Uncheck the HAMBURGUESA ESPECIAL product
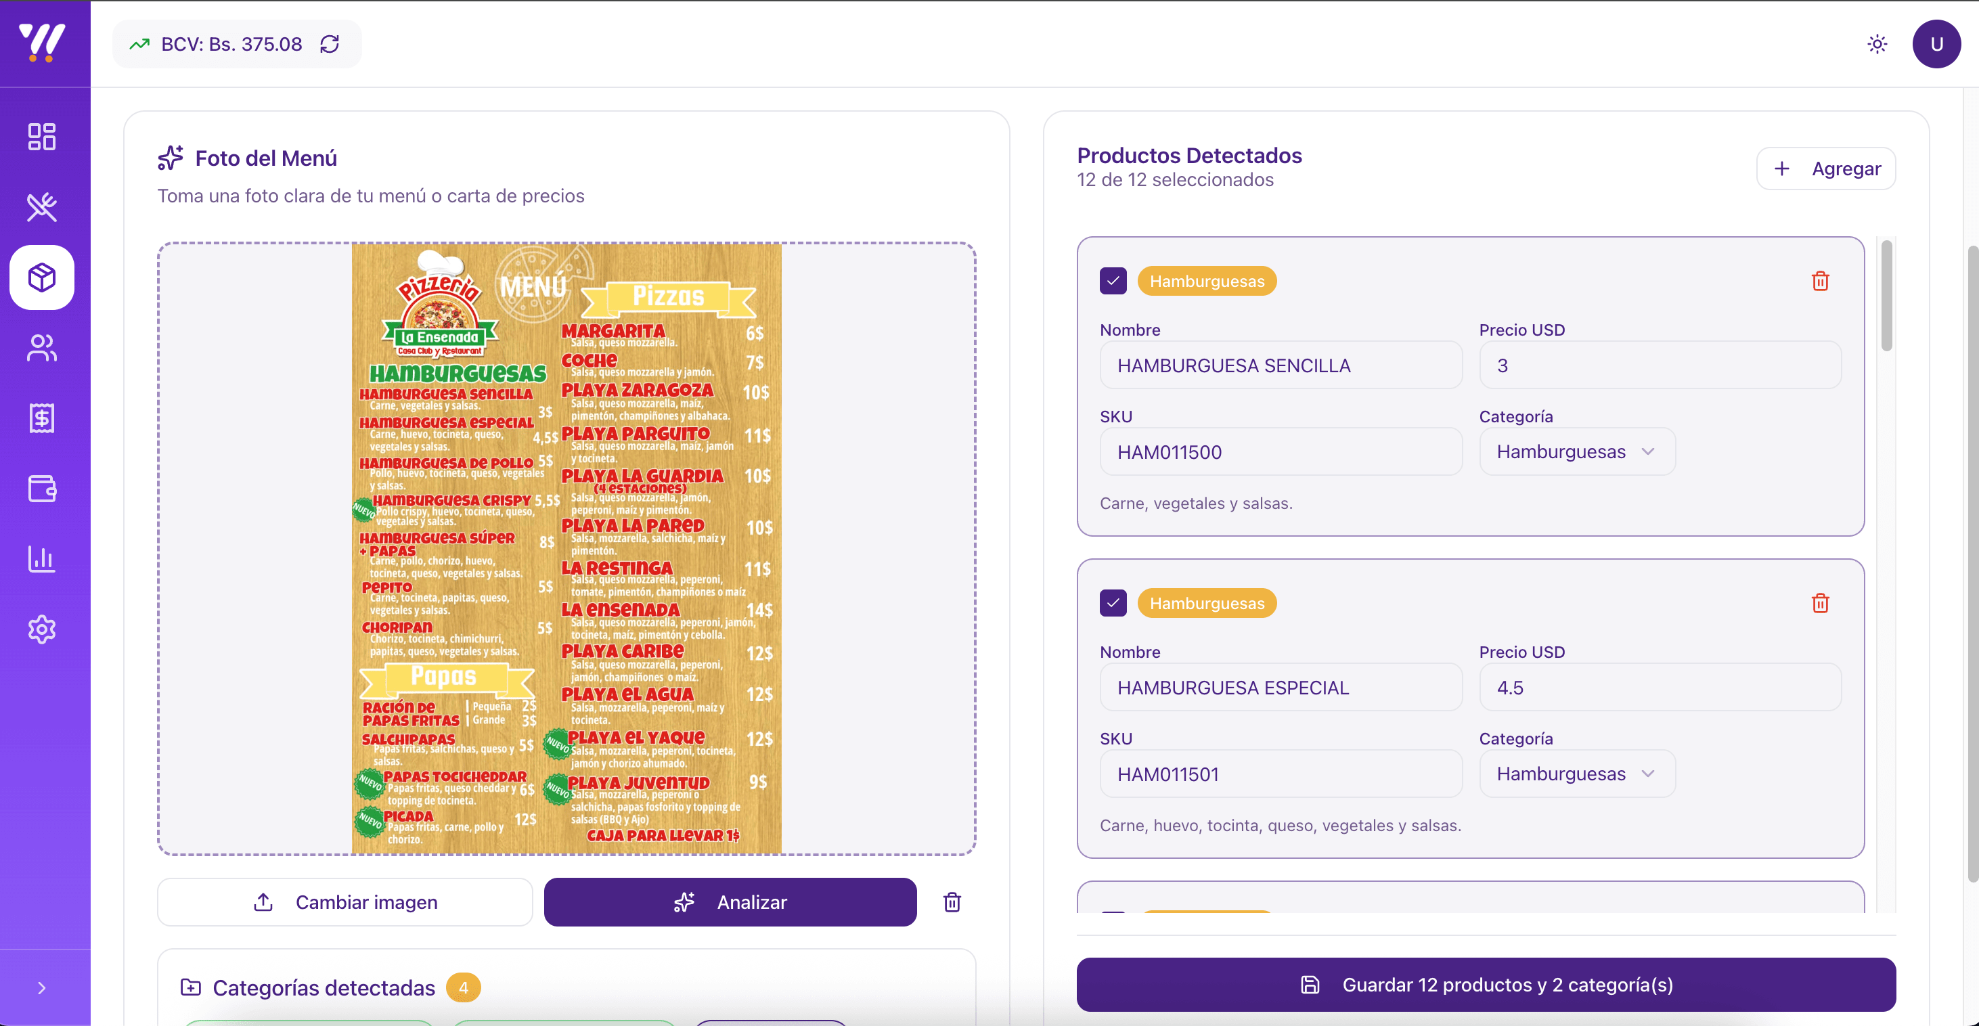 (x=1113, y=603)
